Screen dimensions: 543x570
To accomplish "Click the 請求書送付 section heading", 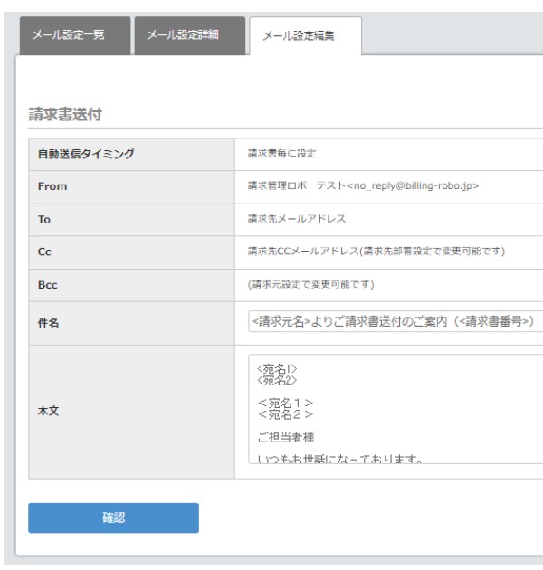I will tap(68, 116).
